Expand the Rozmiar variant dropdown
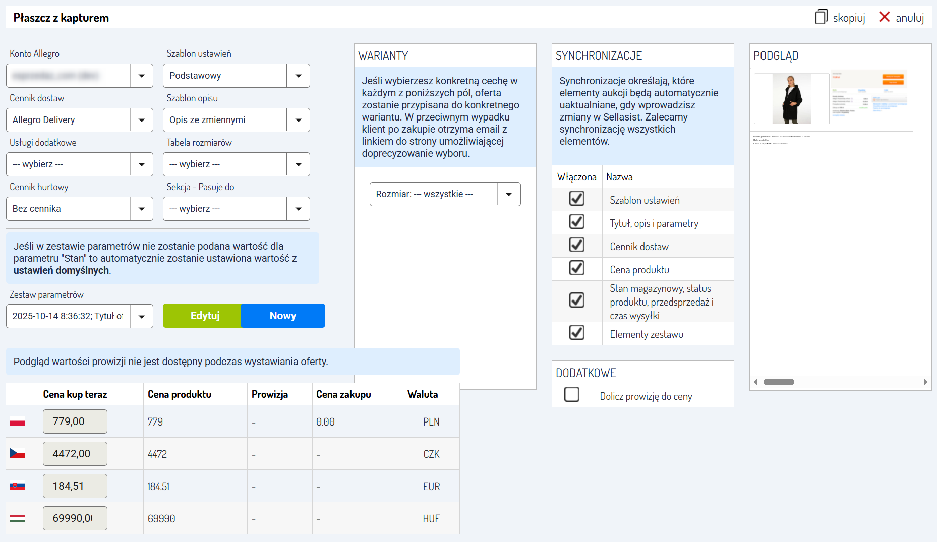 pos(509,194)
